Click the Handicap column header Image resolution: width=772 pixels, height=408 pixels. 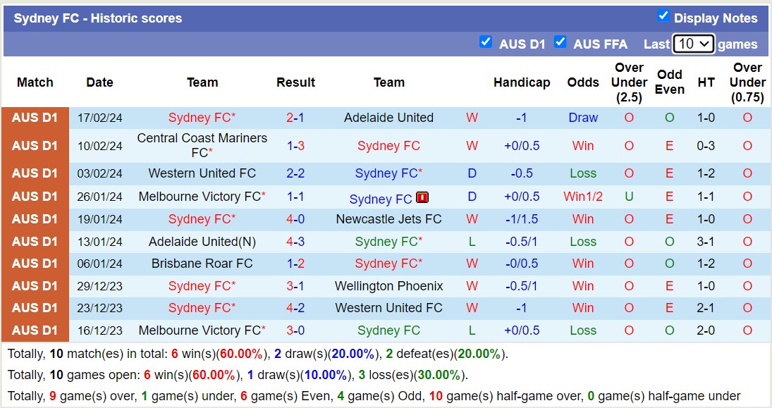coord(522,82)
